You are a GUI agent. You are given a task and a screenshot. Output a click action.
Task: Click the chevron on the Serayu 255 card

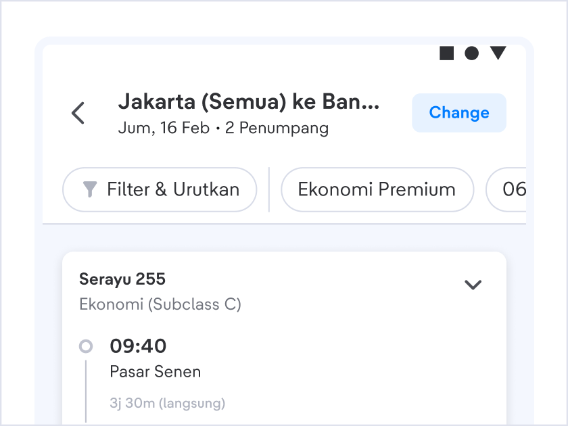pyautogui.click(x=473, y=285)
